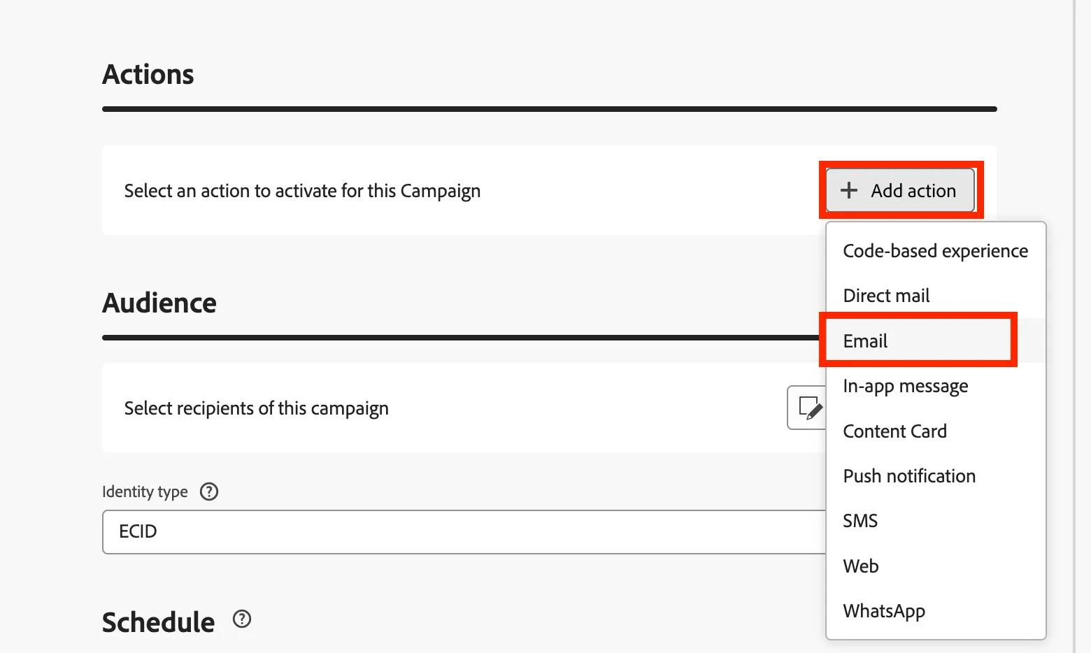Open the ECID identity type field
1091x653 pixels.
464,532
